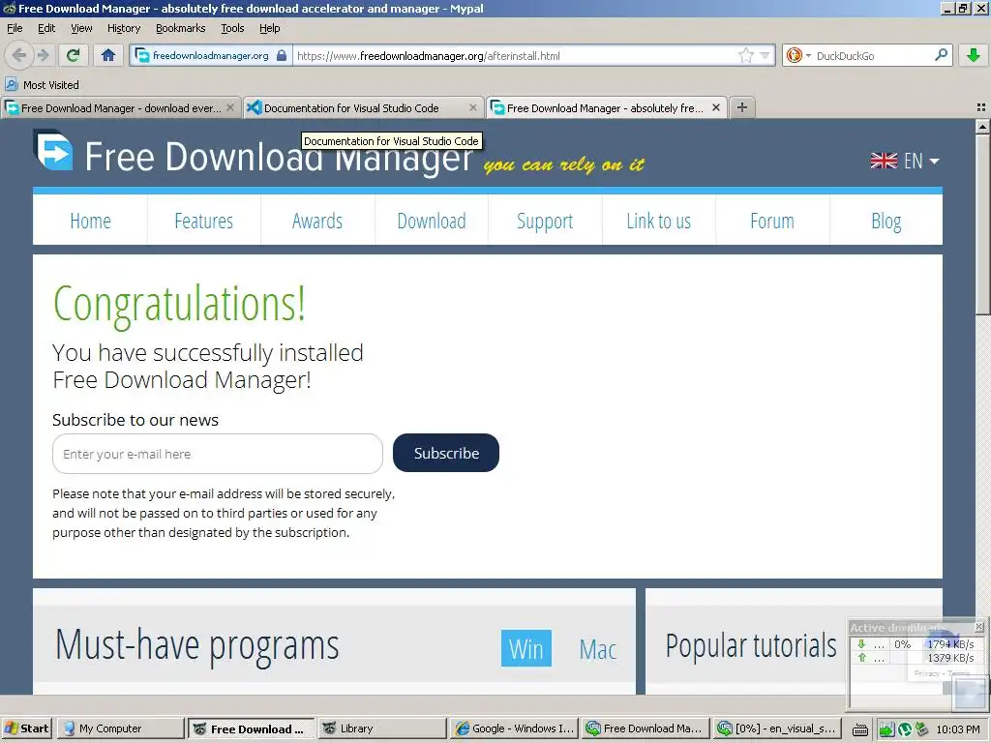Open the Features nav link
The image size is (991, 743).
(203, 222)
